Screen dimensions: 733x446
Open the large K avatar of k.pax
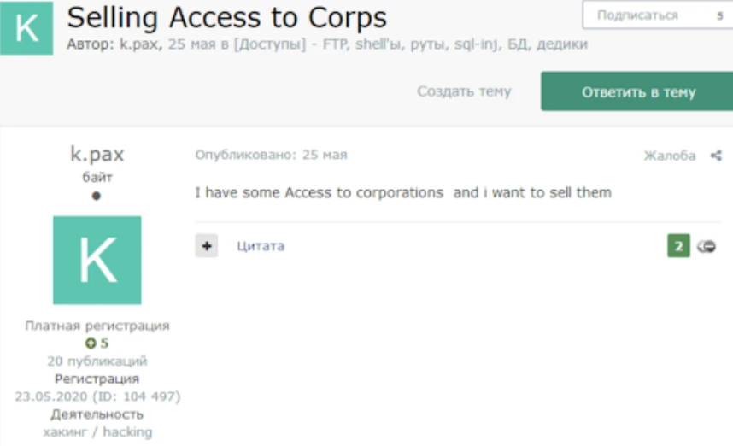point(97,260)
